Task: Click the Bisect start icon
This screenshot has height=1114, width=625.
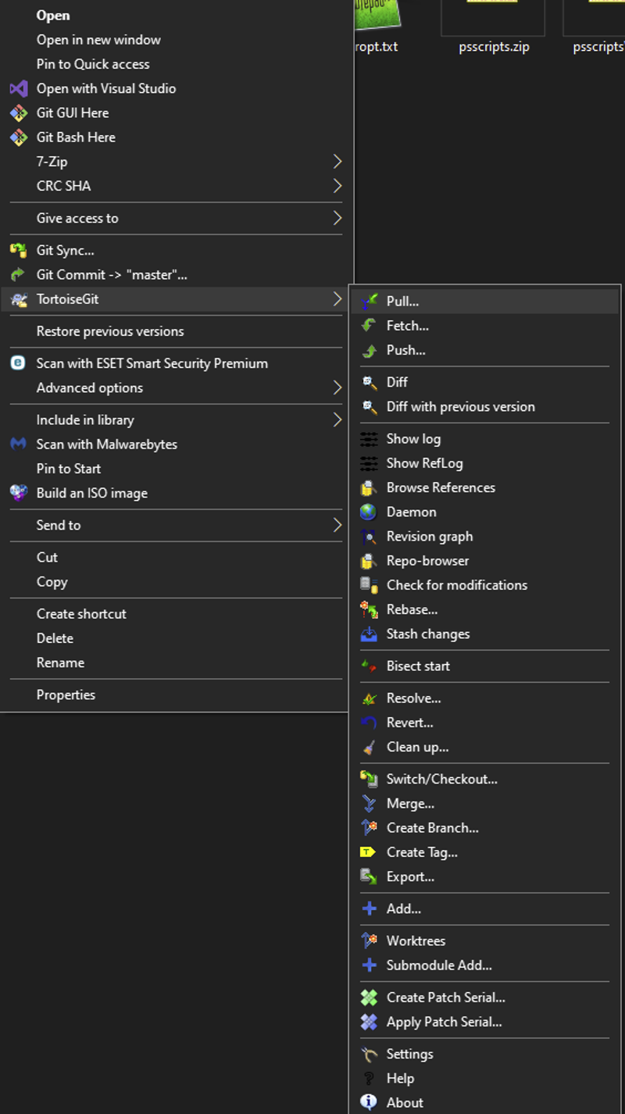Action: [x=369, y=666]
